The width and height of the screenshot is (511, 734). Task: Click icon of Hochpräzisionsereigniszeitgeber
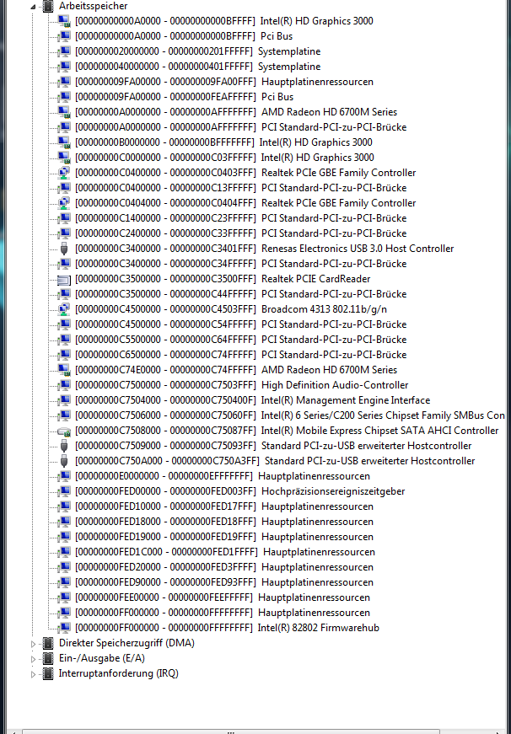pyautogui.click(x=64, y=491)
